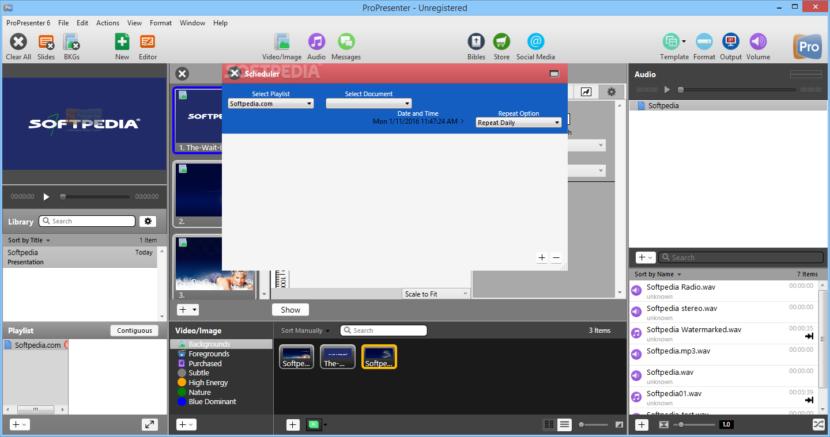The height and width of the screenshot is (437, 830).
Task: Click the audio playback progress slider
Action: click(737, 90)
